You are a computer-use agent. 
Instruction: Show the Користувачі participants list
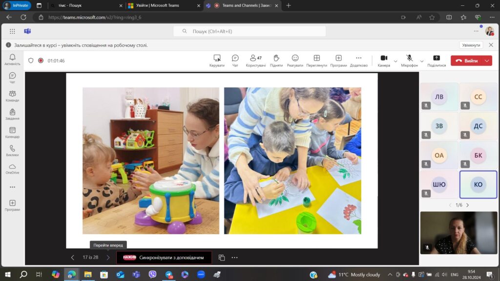(x=256, y=60)
